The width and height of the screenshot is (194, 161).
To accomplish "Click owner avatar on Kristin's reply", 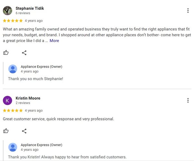I will (x=13, y=147).
